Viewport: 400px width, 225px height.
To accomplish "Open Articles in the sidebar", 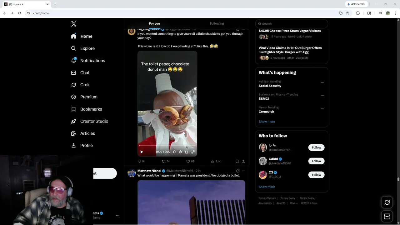I will click(x=83, y=133).
